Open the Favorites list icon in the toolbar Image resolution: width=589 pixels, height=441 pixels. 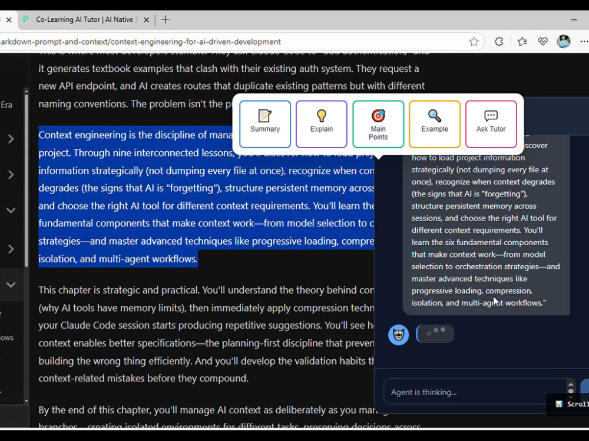pos(522,42)
